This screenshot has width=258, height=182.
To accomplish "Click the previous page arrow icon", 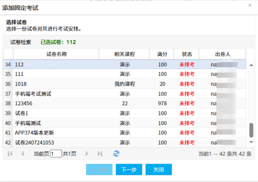I will click(x=22, y=154).
